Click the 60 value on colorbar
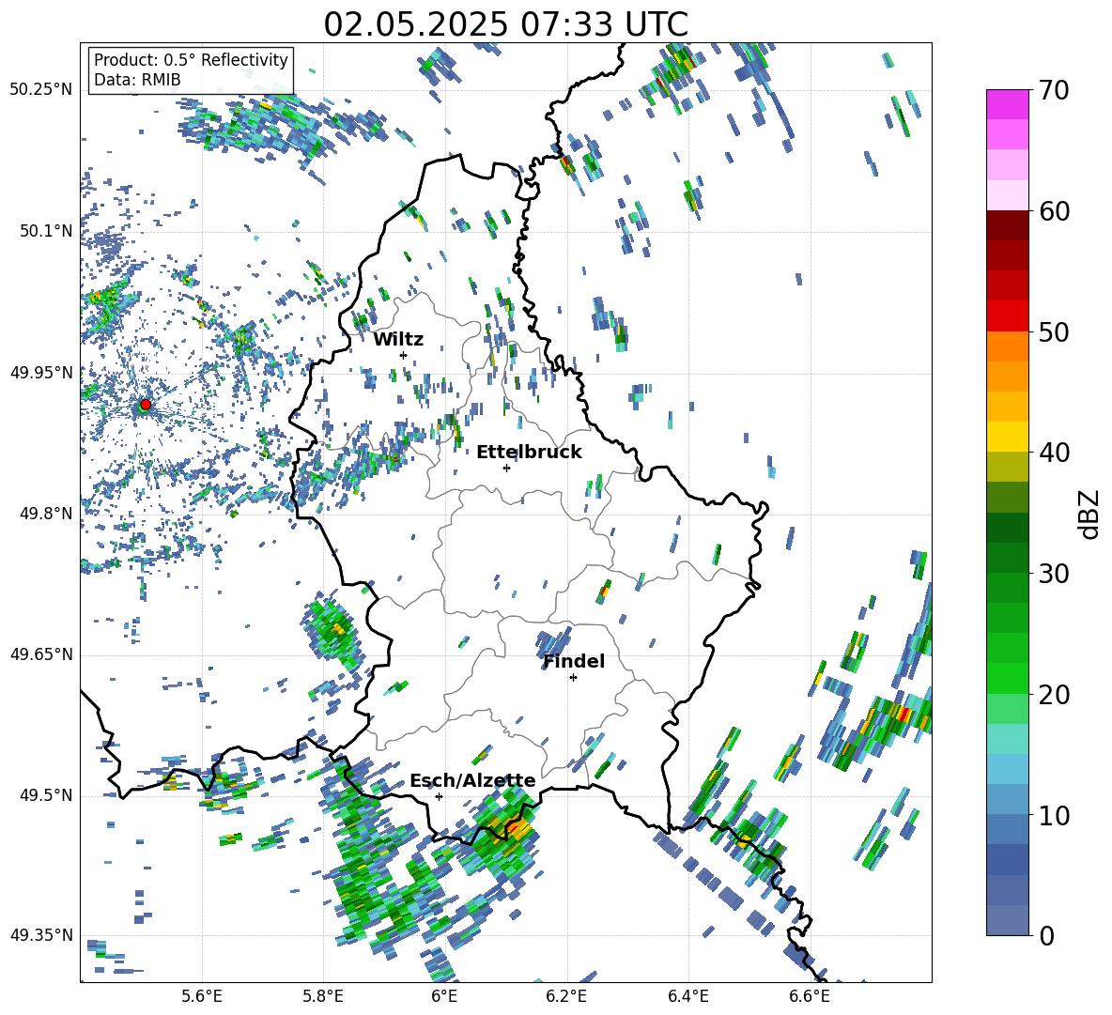This screenshot has height=1015, width=1112. (1053, 211)
